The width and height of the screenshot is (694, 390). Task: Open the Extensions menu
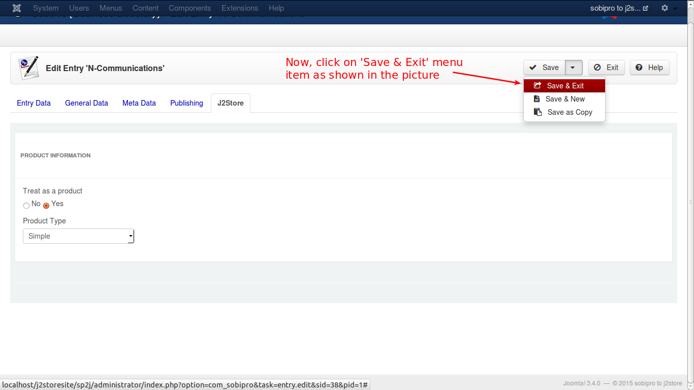(240, 8)
